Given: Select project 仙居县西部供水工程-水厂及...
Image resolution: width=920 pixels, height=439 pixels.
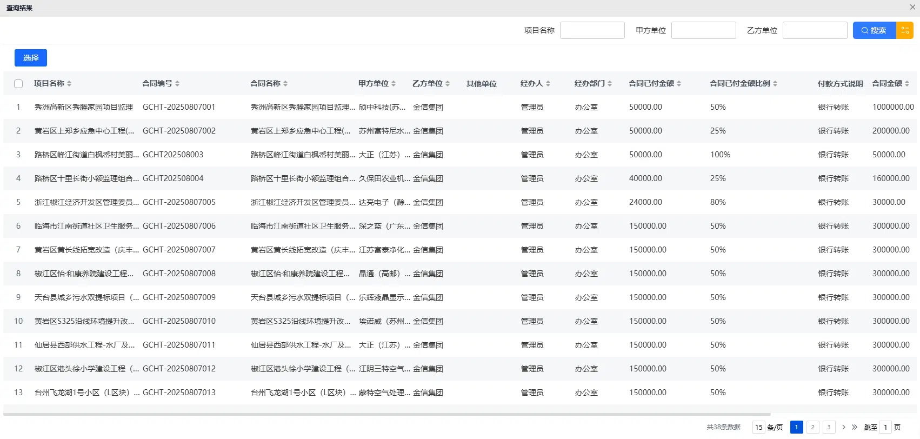Looking at the screenshot, I should [85, 345].
